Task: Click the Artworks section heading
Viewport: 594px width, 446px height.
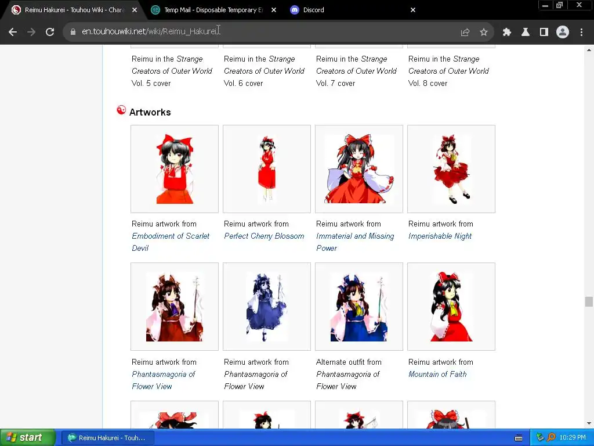Action: coord(150,112)
